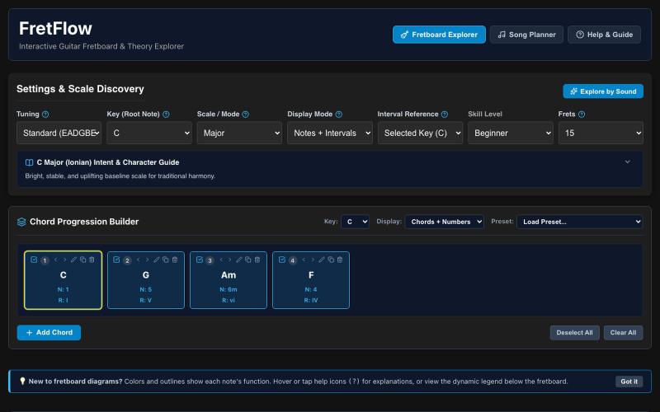Screen dimensions: 660x412
Task: Move the F chord right with its arrow
Action: coord(313,260)
